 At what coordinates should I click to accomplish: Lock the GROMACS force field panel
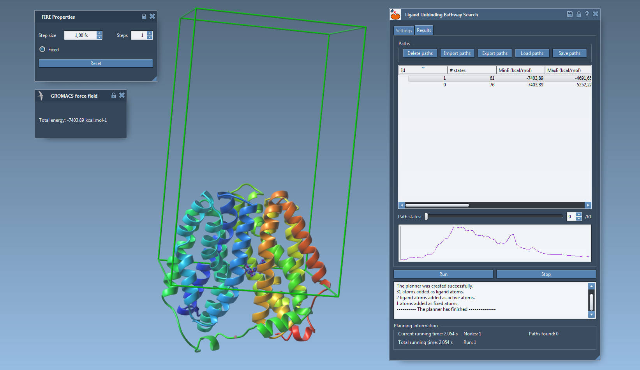coord(114,95)
